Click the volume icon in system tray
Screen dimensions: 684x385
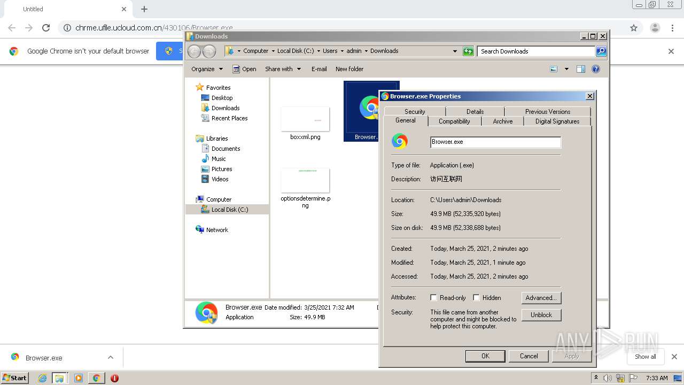(608, 378)
